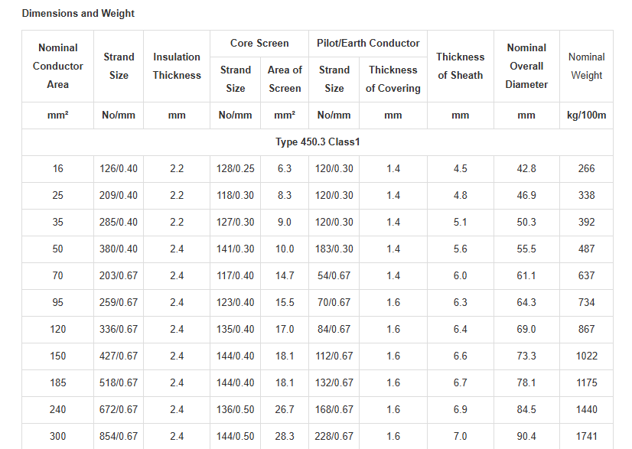Click the 'kg/100m' unit cell
The height and width of the screenshot is (449, 632).
pos(586,116)
